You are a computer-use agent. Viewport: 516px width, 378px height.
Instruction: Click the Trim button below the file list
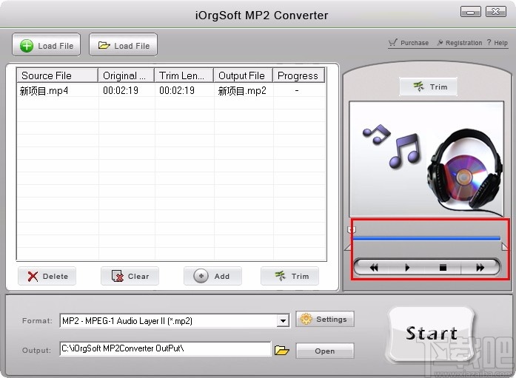click(x=290, y=276)
